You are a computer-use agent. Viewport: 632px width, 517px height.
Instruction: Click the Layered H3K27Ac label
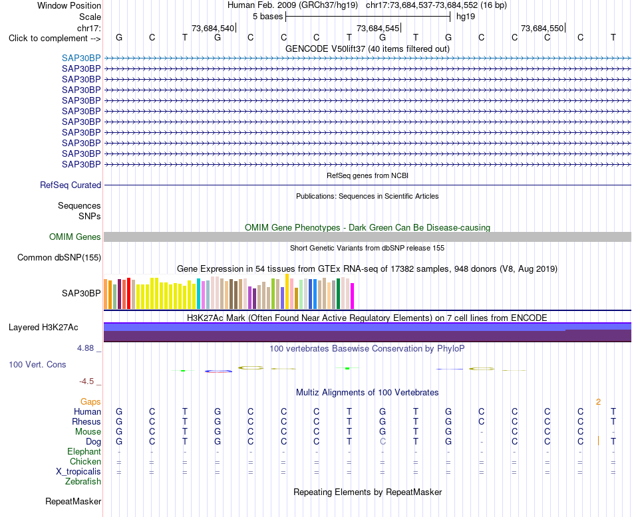(x=43, y=328)
